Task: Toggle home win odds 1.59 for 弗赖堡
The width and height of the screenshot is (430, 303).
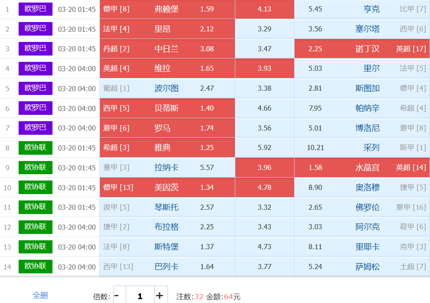Action: pyautogui.click(x=207, y=9)
